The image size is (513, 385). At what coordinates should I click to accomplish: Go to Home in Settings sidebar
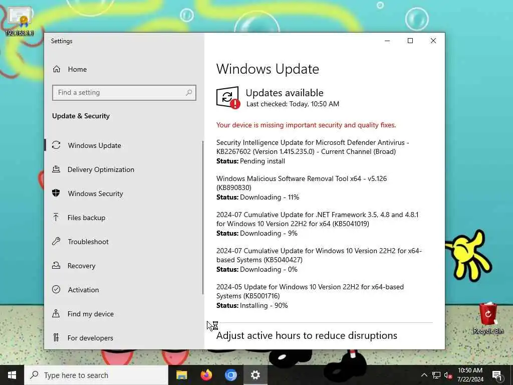(124, 69)
